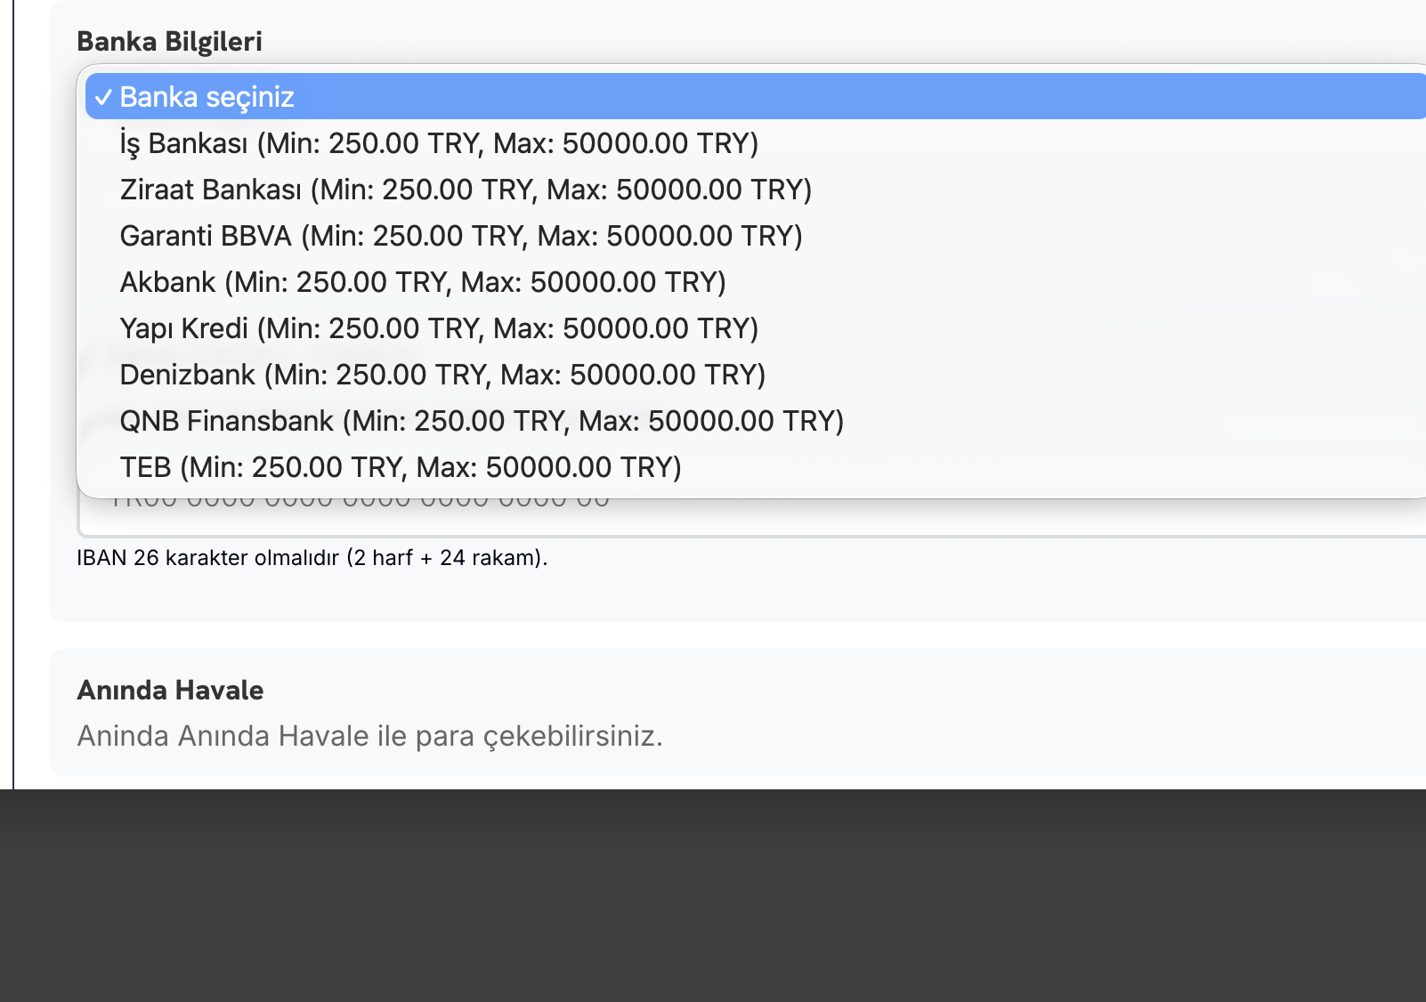The width and height of the screenshot is (1426, 1002).
Task: Click the dark empty area below the page
Action: click(712, 899)
